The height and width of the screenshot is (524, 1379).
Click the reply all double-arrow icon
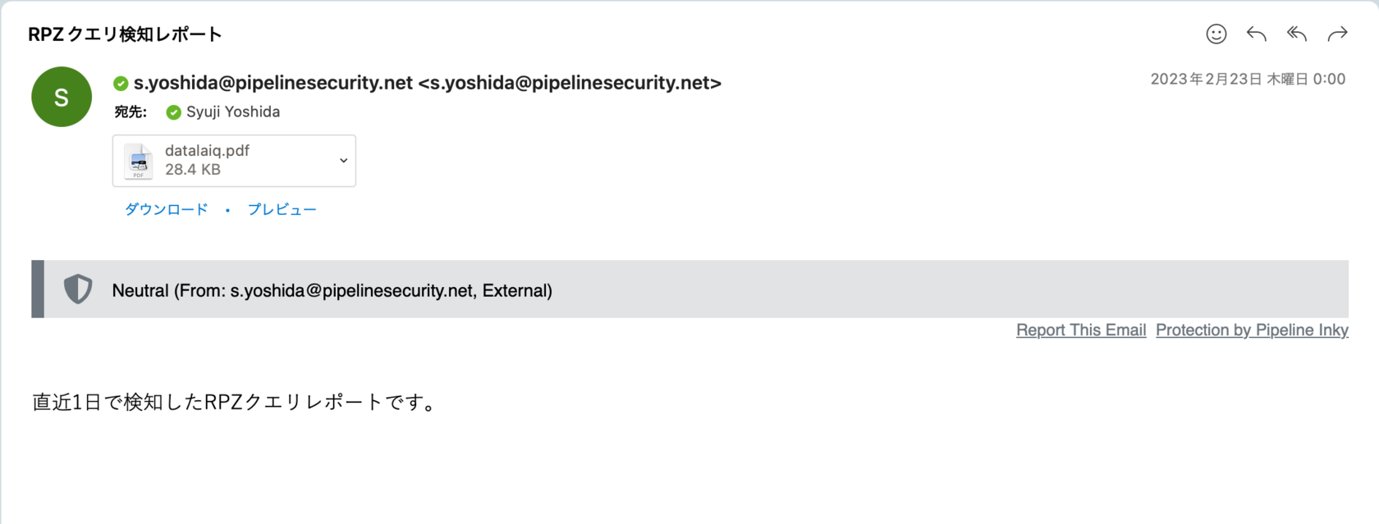click(x=1297, y=34)
